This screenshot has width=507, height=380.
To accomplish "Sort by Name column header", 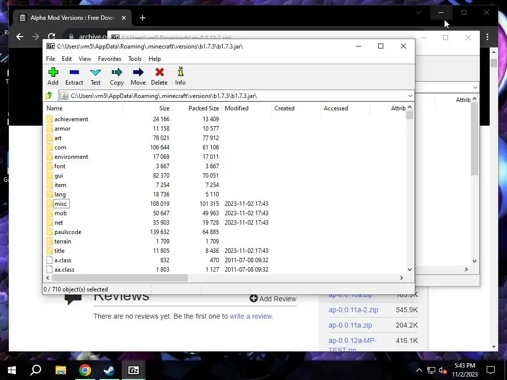I will (83, 108).
